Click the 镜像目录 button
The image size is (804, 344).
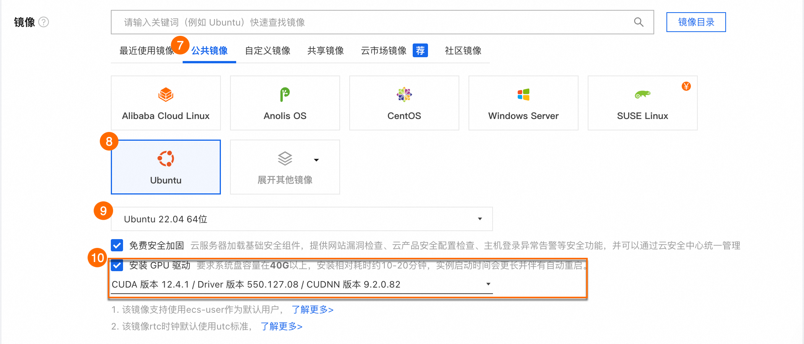tap(696, 22)
